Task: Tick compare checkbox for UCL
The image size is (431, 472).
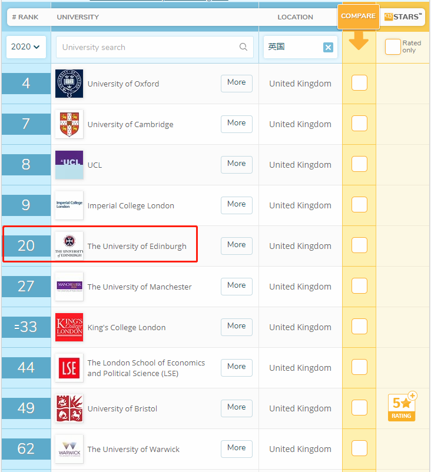Action: coord(359,164)
